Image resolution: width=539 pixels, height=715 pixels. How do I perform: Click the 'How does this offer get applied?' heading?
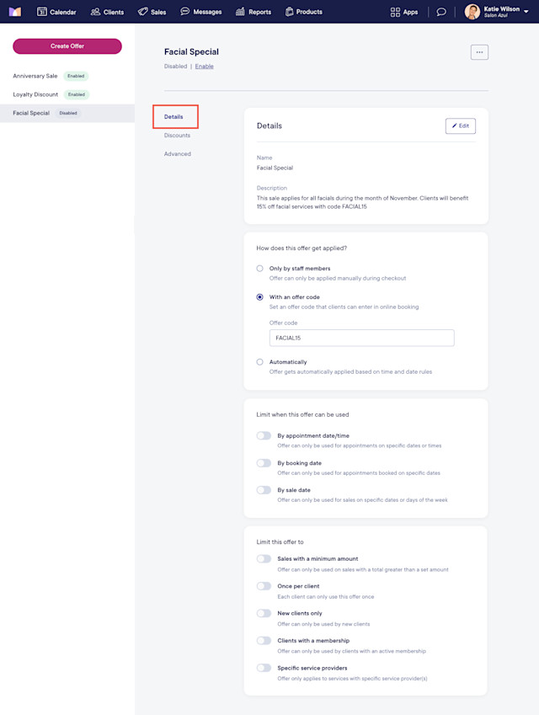pyautogui.click(x=302, y=248)
